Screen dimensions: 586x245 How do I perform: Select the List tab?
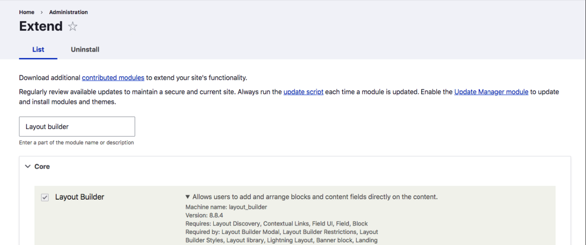click(x=38, y=49)
